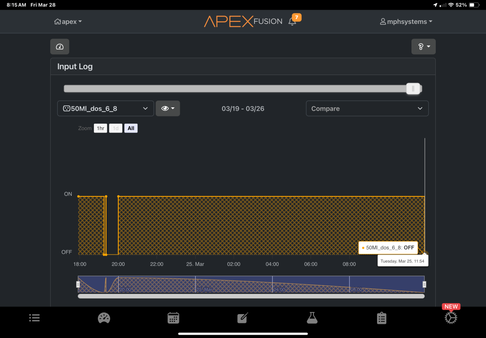Click the OFF axis label
This screenshot has width=486, height=338.
click(67, 252)
